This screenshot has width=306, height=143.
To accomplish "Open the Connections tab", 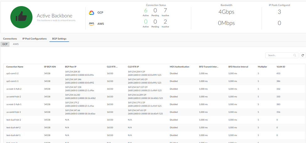I will 10,39.
